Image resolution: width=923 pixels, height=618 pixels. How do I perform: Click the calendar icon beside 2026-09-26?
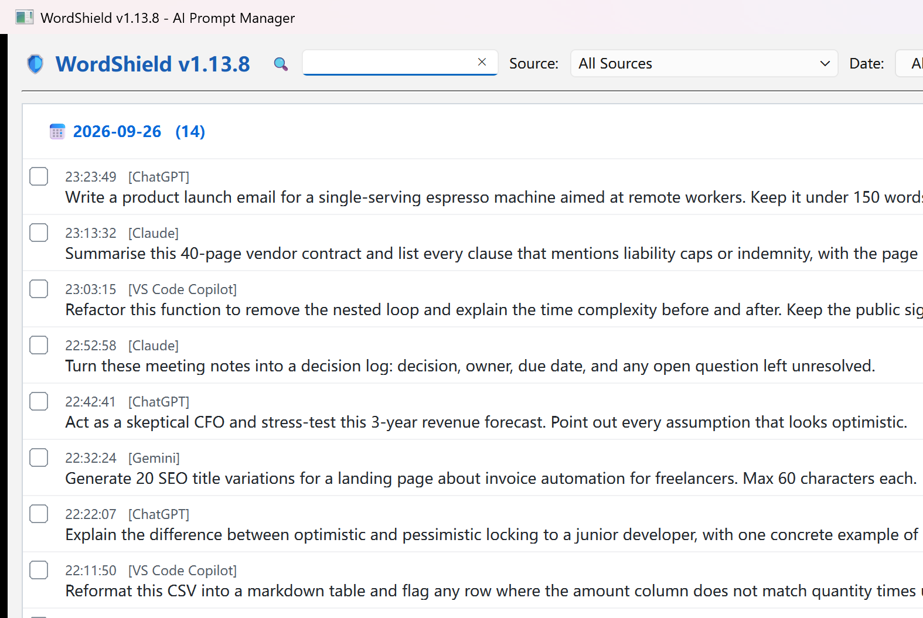coord(57,131)
